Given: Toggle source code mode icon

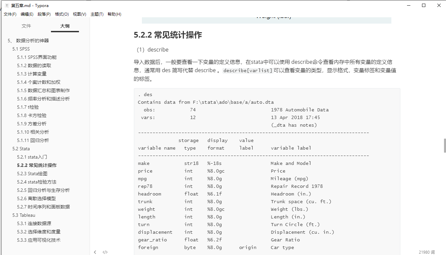Looking at the screenshot, I should 105,252.
